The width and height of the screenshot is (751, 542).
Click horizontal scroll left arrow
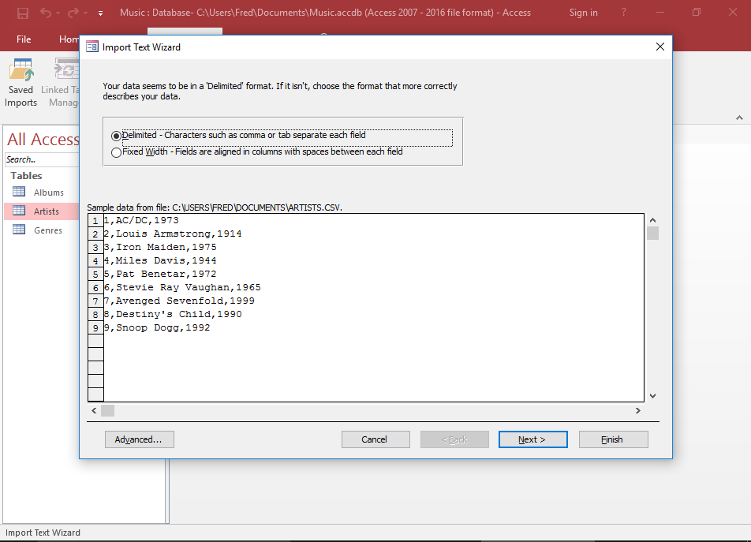(x=94, y=411)
